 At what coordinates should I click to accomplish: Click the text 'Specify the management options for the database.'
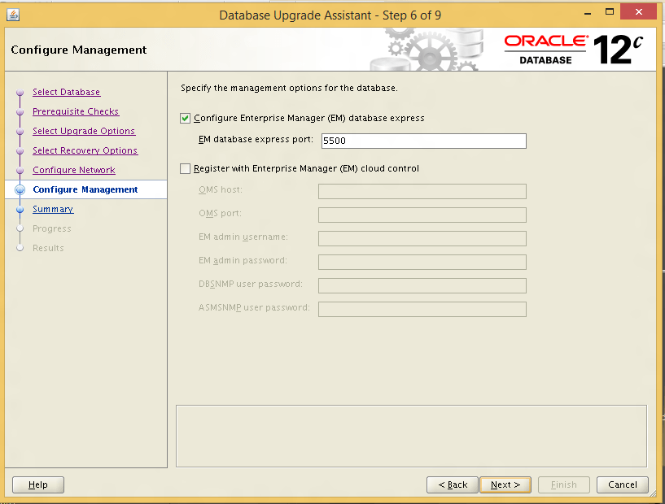[x=289, y=88]
